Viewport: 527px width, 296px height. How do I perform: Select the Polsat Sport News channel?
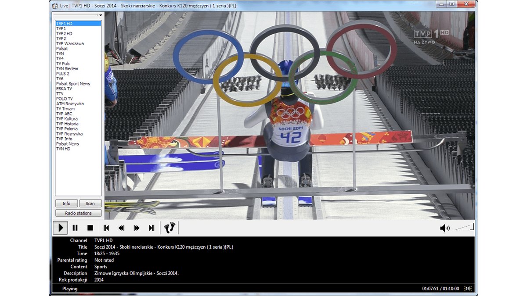73,84
